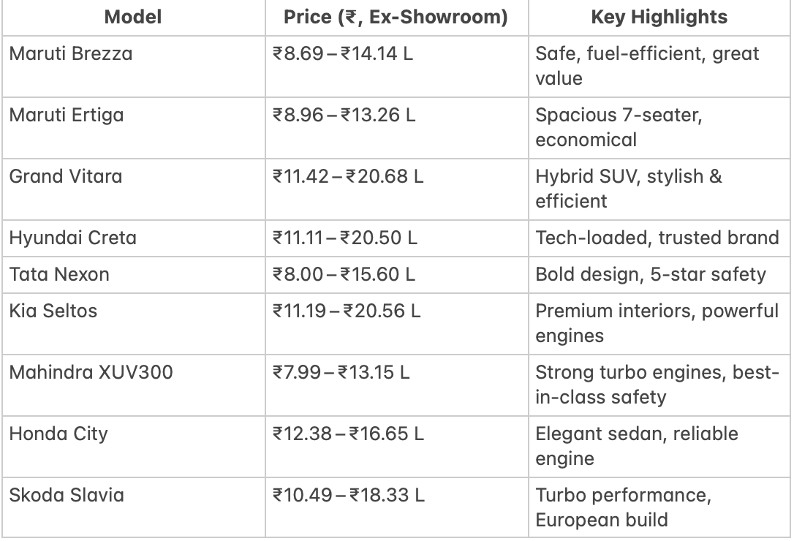This screenshot has height=541, width=794.
Task: Select the Mahindra XUV300 cell
Action: [x=133, y=385]
